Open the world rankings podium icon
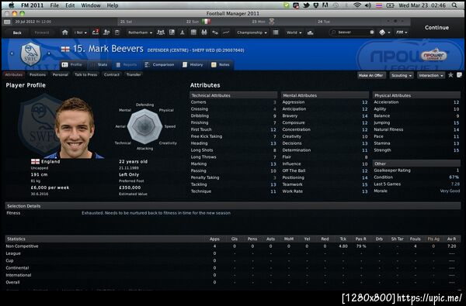Image resolution: width=466 pixels, height=306 pixels. pos(310,33)
